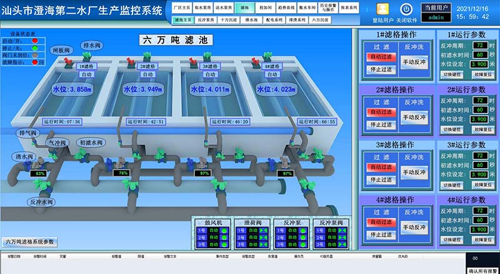
Task: Click 故障复位 in 4#运行参数
Action: pyautogui.click(x=483, y=240)
